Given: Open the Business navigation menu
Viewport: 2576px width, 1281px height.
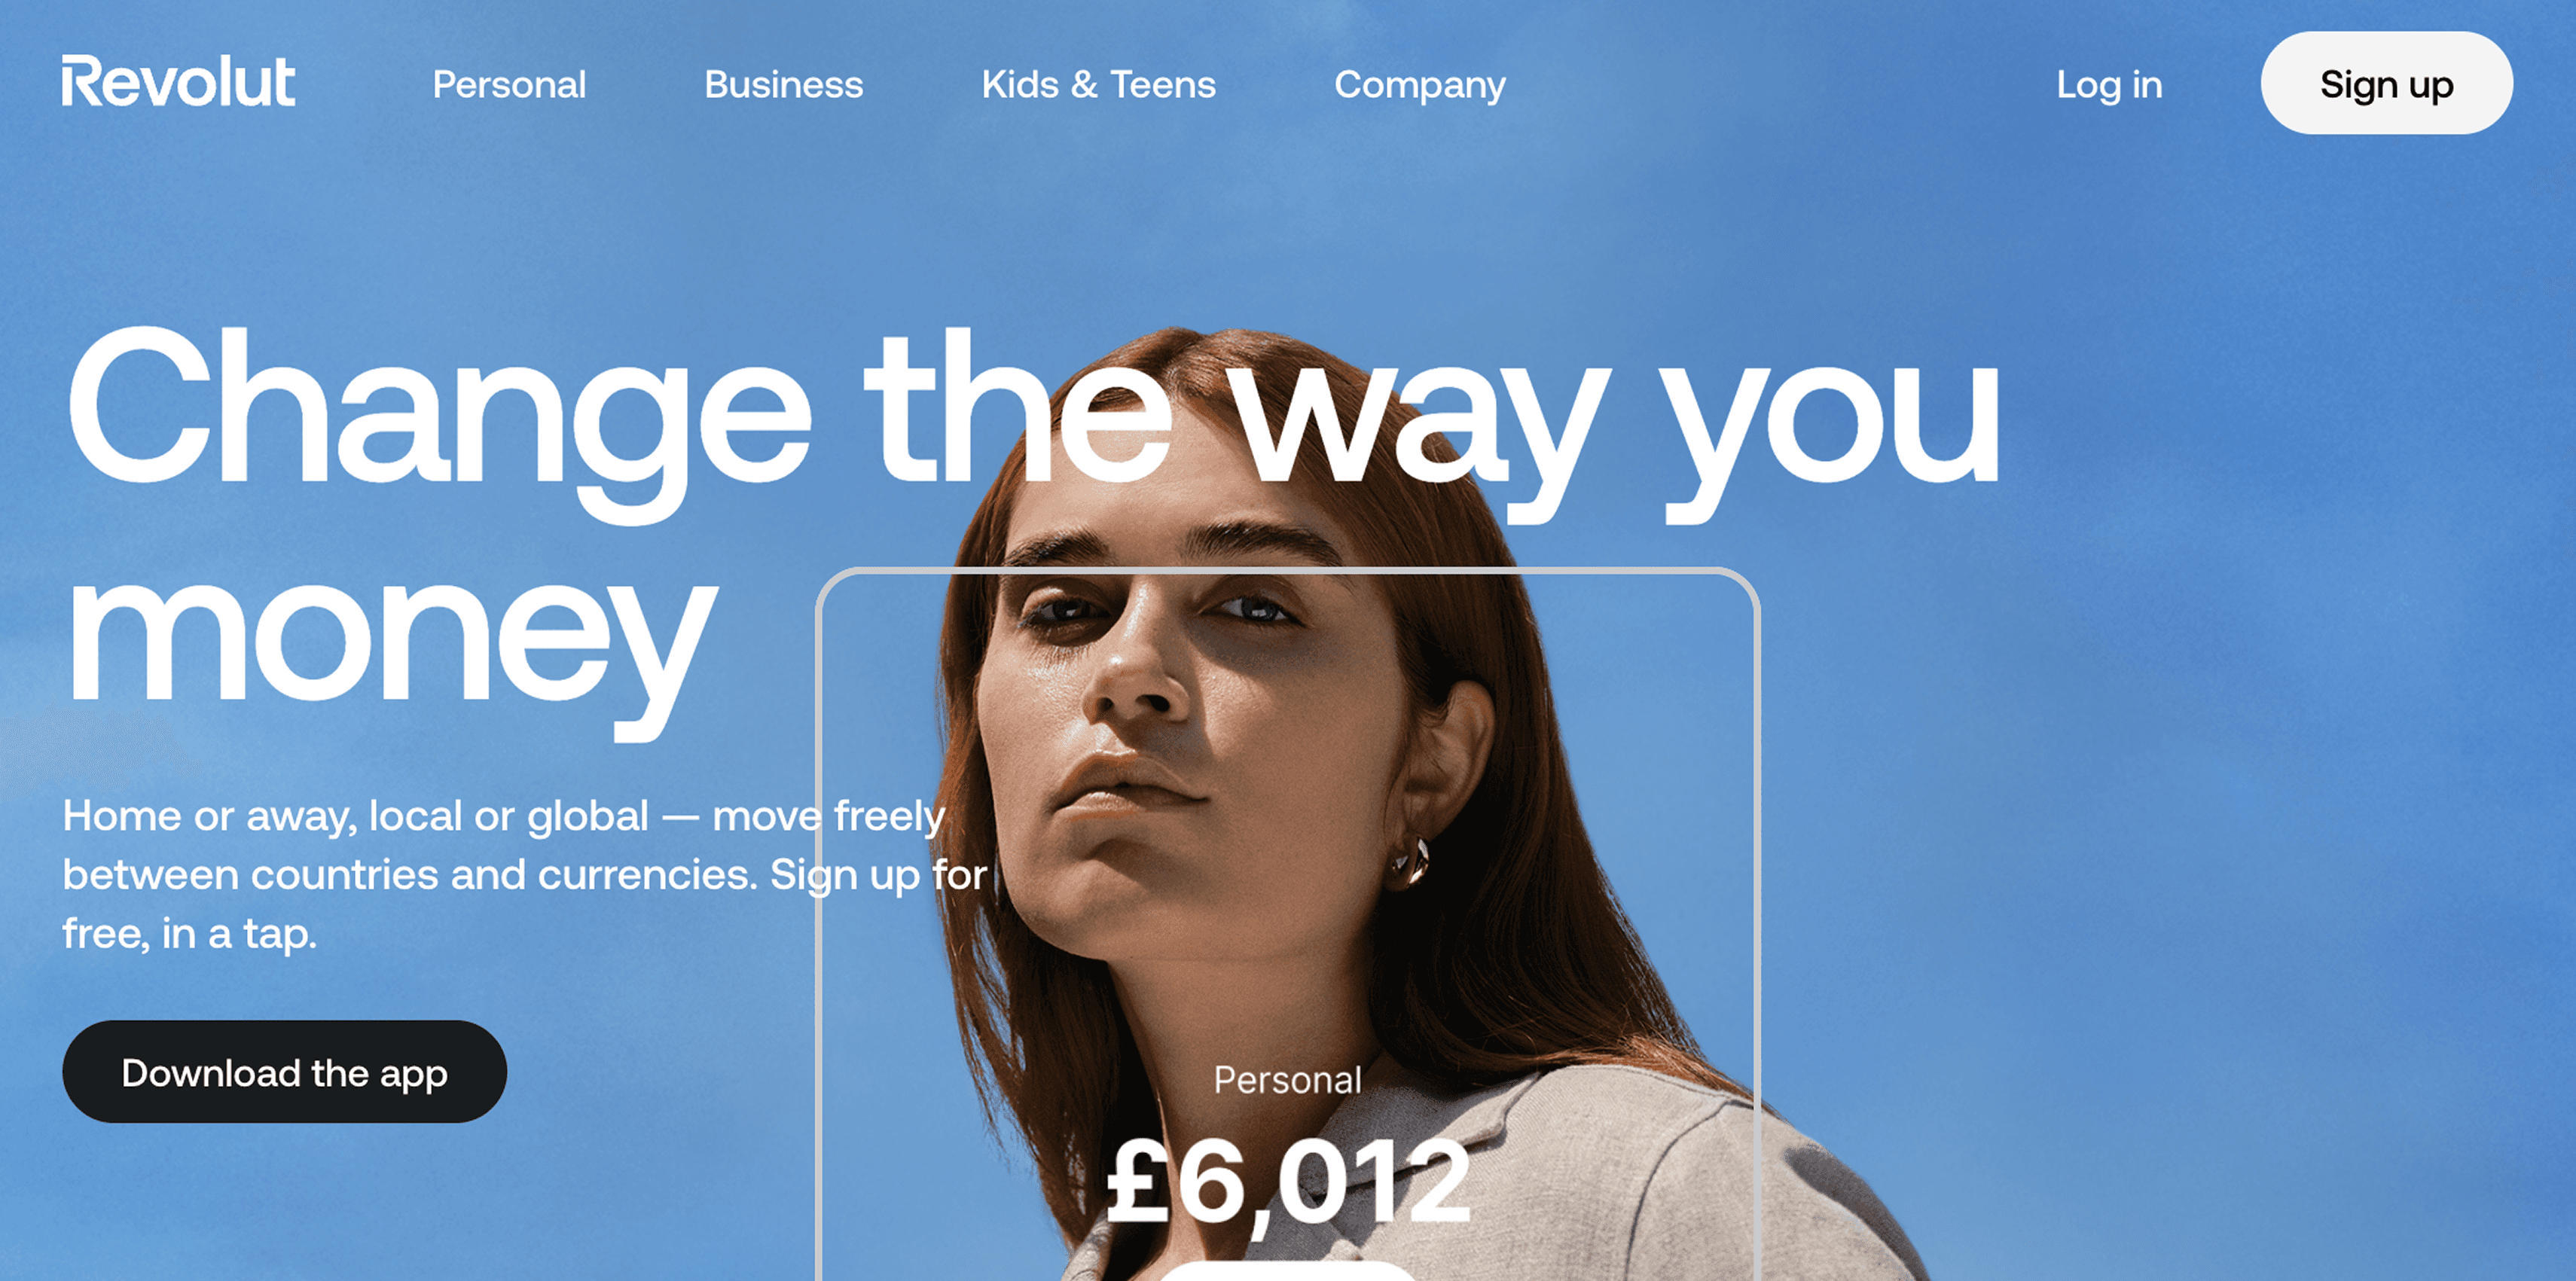Looking at the screenshot, I should pos(783,84).
